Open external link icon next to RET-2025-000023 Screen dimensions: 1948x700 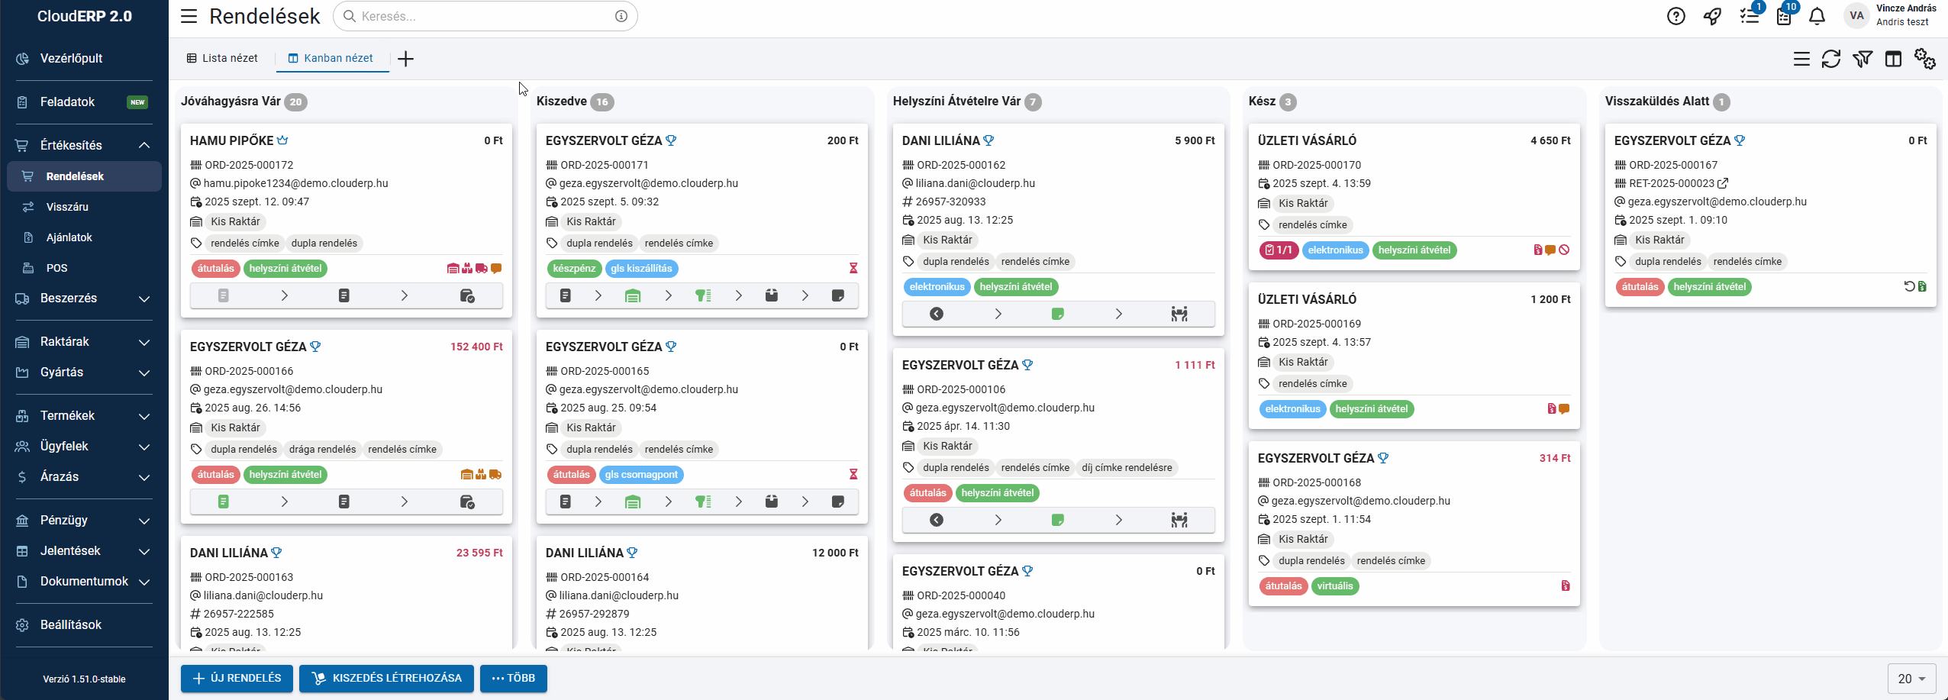point(1723,183)
